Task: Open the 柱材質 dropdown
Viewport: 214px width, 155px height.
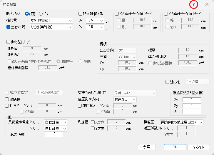Action: (51, 21)
